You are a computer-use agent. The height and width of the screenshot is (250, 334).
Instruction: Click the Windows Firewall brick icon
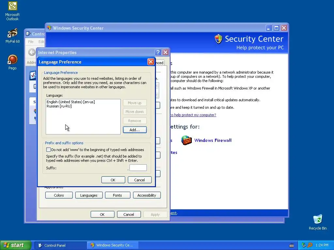[186, 140]
